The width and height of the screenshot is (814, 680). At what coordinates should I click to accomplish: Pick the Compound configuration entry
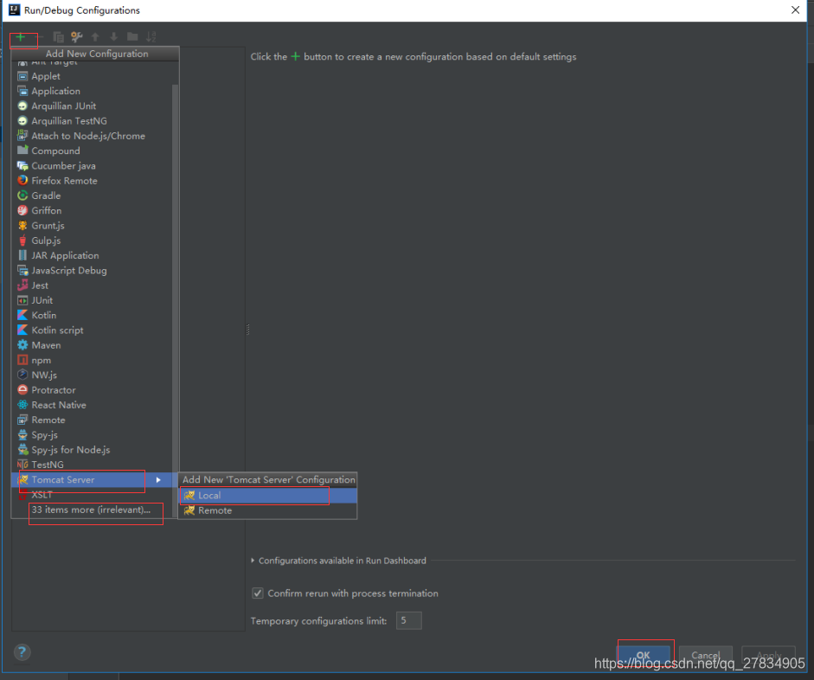[x=92, y=151]
